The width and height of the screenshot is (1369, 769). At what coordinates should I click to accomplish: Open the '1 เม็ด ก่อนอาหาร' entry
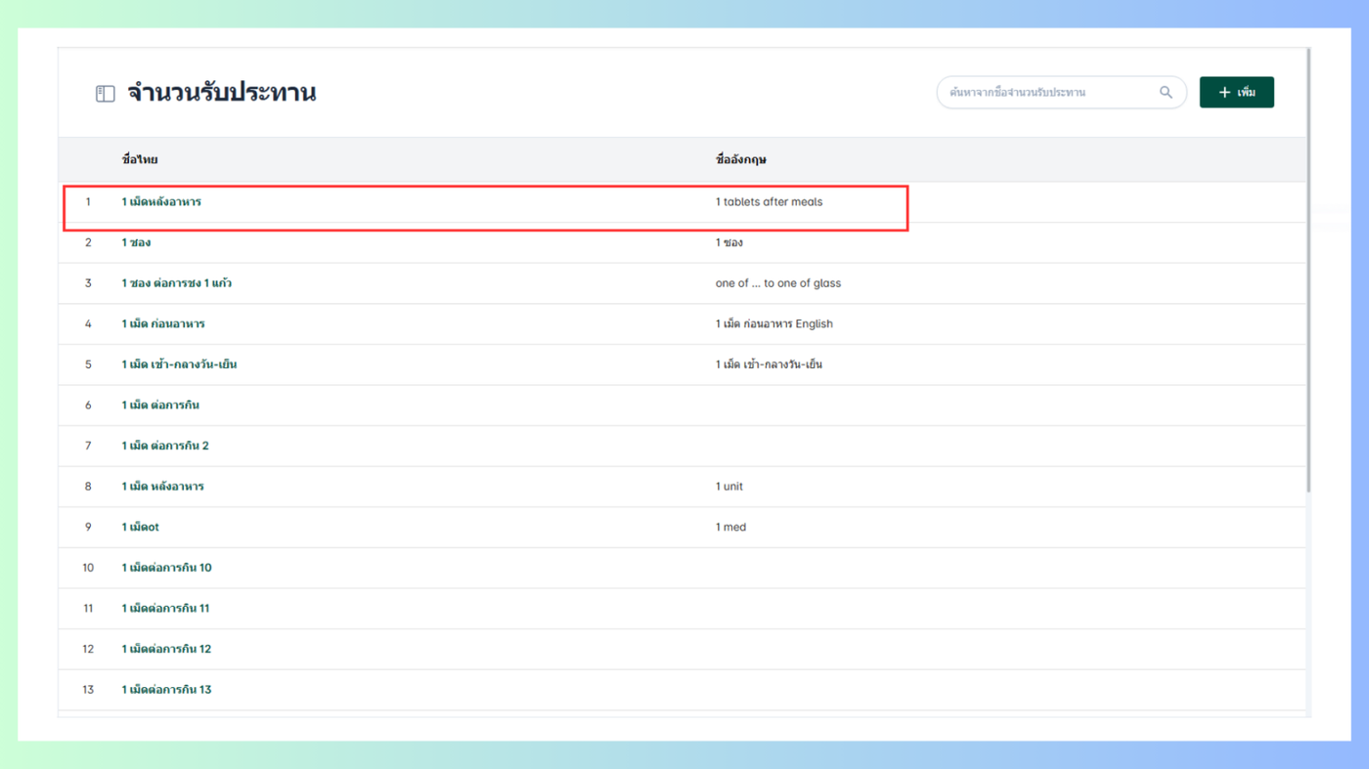tap(163, 323)
